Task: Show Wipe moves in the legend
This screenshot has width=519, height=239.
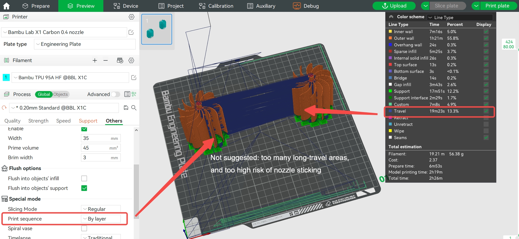Action: (x=486, y=131)
